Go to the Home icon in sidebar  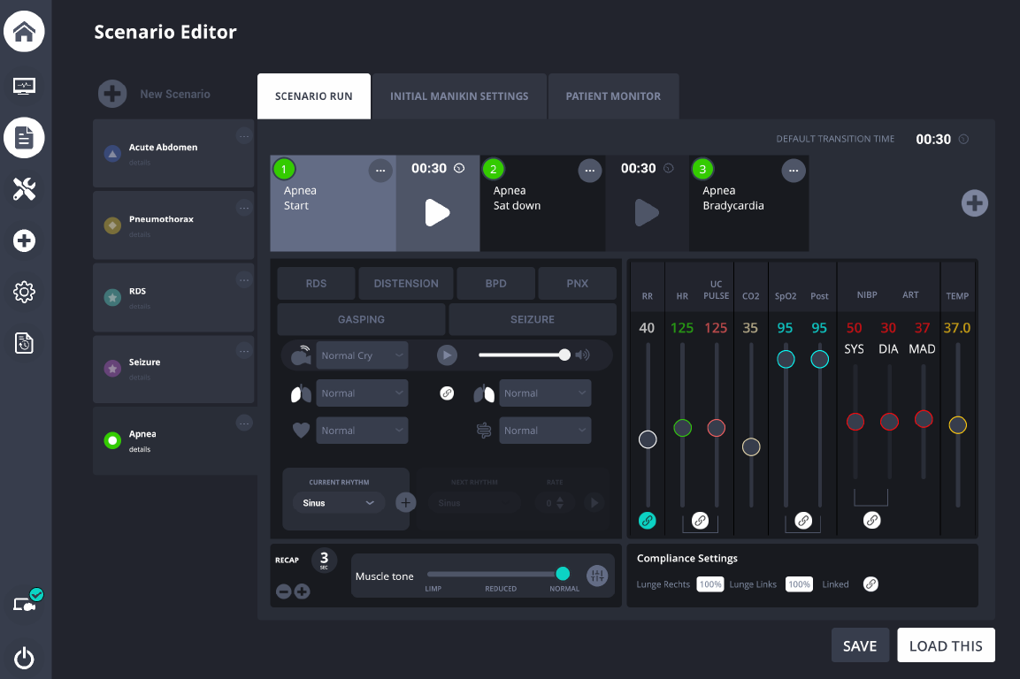[x=24, y=33]
